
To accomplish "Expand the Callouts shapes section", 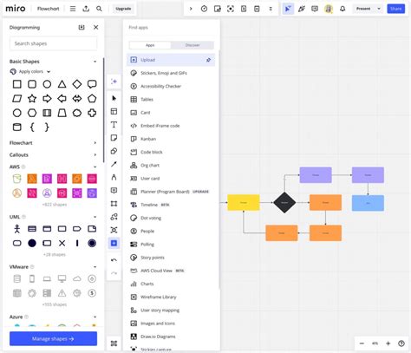I will click(95, 155).
